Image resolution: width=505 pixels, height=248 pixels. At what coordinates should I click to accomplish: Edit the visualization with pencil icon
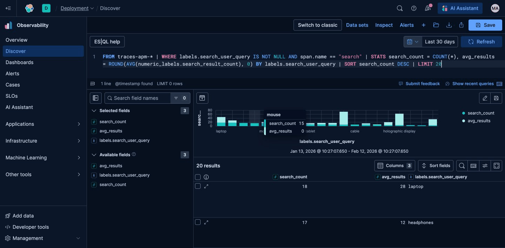[485, 98]
